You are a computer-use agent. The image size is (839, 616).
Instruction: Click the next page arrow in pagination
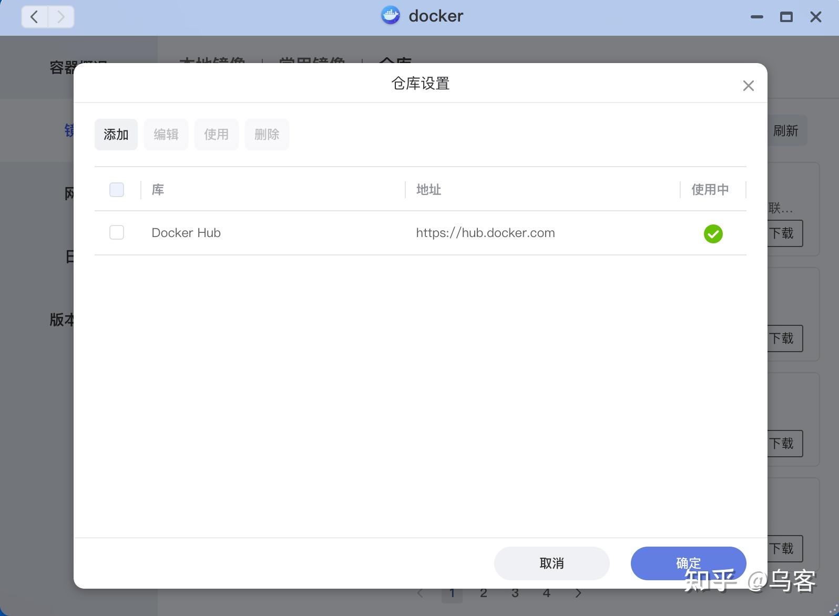(578, 593)
